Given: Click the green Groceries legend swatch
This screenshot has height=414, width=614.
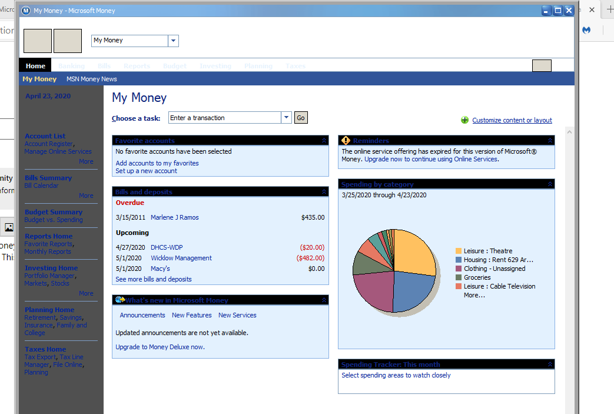Looking at the screenshot, I should pos(459,277).
